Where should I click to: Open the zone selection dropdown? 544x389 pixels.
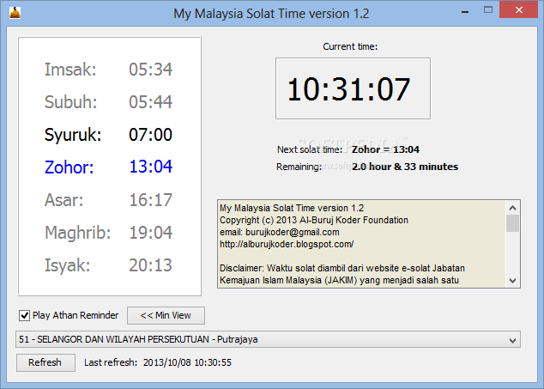click(x=268, y=340)
